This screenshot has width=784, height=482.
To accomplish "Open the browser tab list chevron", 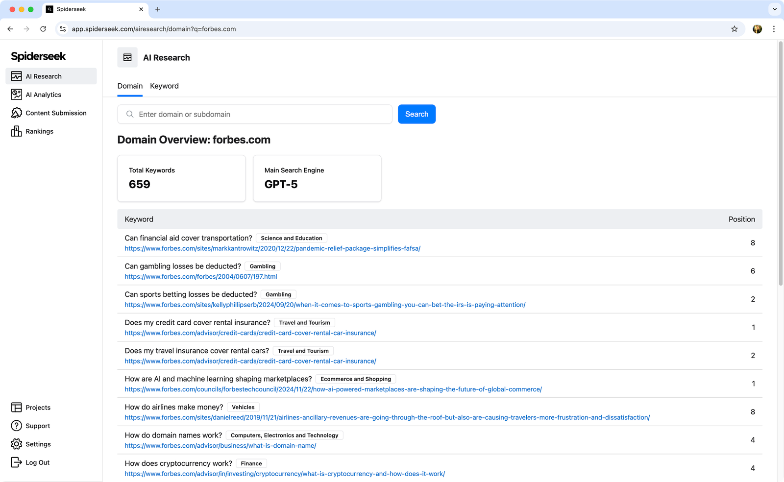I will pyautogui.click(x=774, y=9).
